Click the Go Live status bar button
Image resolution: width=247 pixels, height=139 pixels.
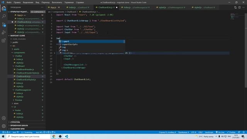220,132
